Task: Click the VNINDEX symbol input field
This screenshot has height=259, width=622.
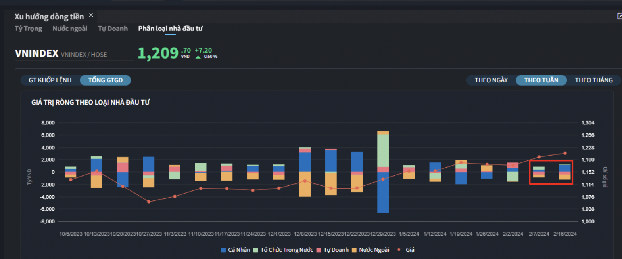Action: 75,54
